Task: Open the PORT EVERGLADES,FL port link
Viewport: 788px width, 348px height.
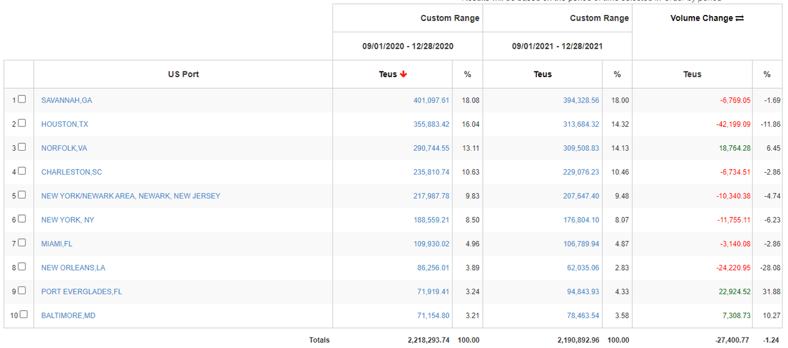Action: tap(81, 291)
